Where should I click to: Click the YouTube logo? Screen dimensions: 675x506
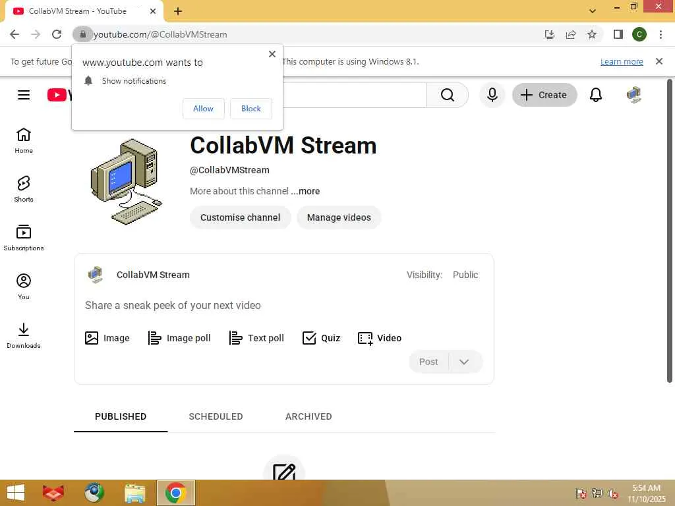(x=59, y=95)
